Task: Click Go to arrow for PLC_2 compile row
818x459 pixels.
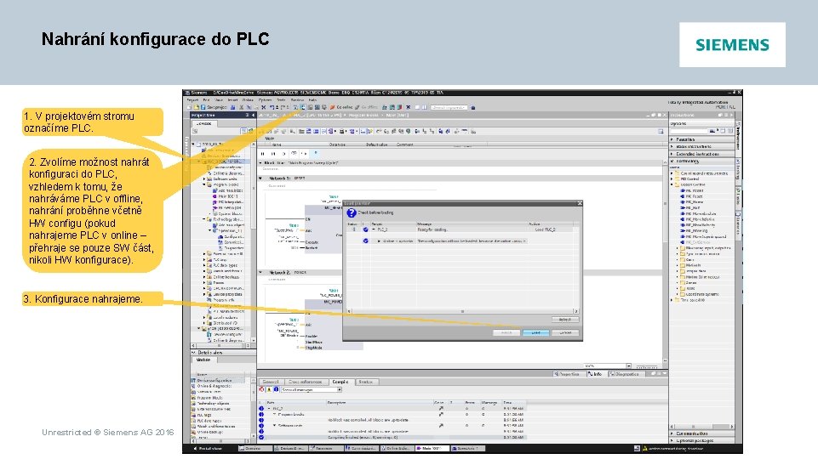Action: point(441,409)
